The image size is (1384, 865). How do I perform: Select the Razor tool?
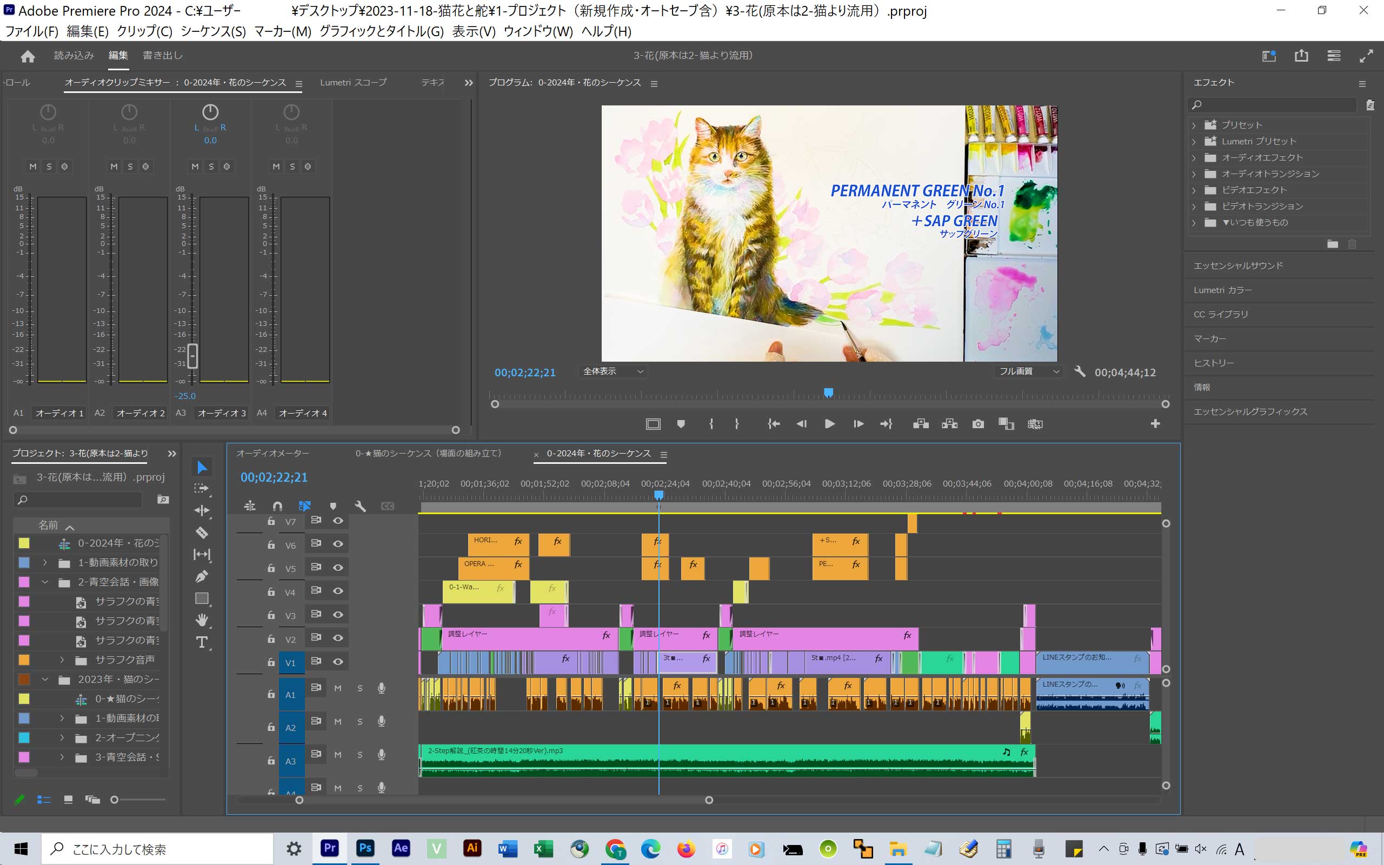pyautogui.click(x=202, y=533)
